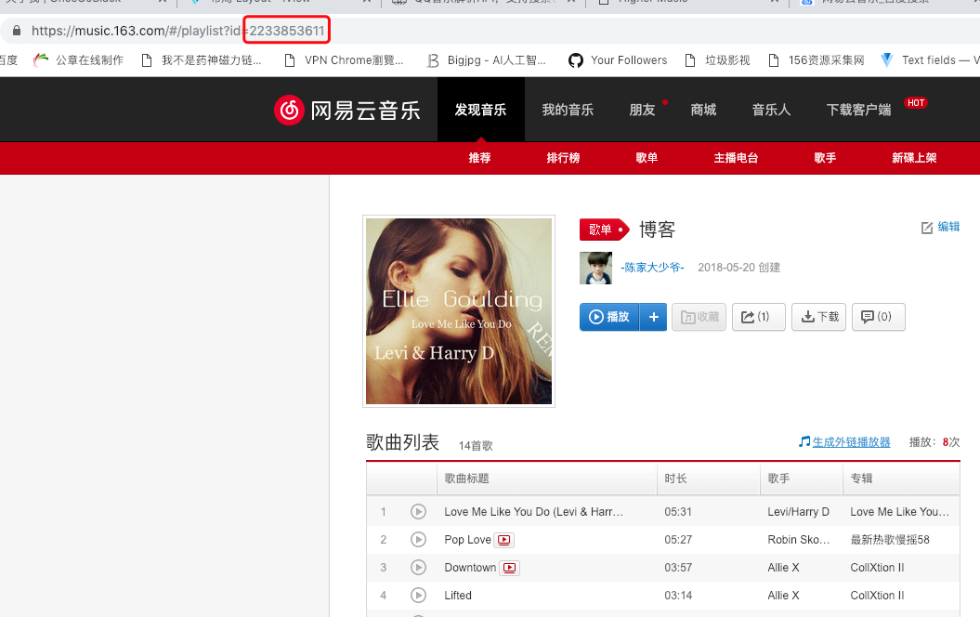980x617 pixels.
Task: Select the 朋友 top tab
Action: 642,110
